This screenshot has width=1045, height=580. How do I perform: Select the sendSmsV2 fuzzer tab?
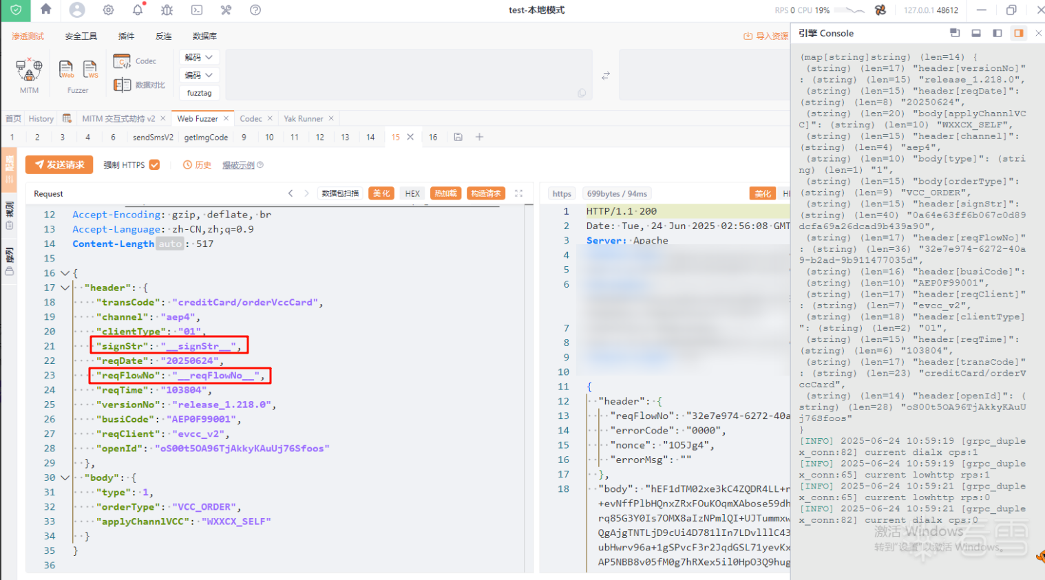(153, 137)
